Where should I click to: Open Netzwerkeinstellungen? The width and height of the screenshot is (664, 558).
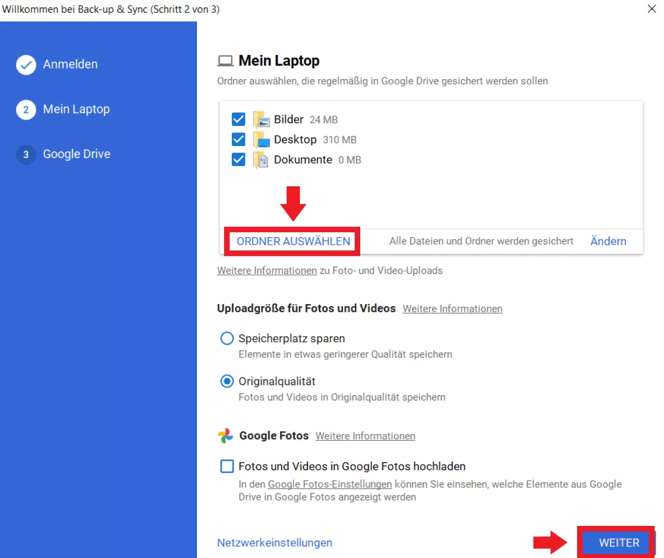(x=274, y=543)
